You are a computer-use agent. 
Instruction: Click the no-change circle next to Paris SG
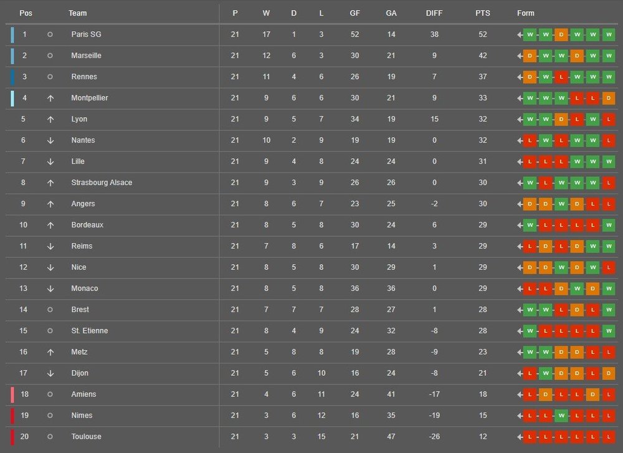tap(50, 34)
